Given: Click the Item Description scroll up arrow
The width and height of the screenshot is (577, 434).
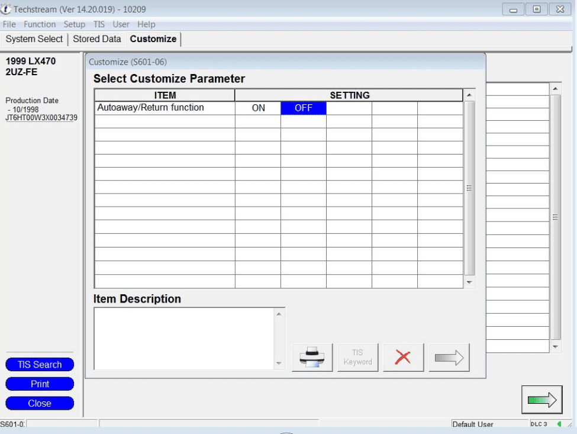Looking at the screenshot, I should point(279,314).
